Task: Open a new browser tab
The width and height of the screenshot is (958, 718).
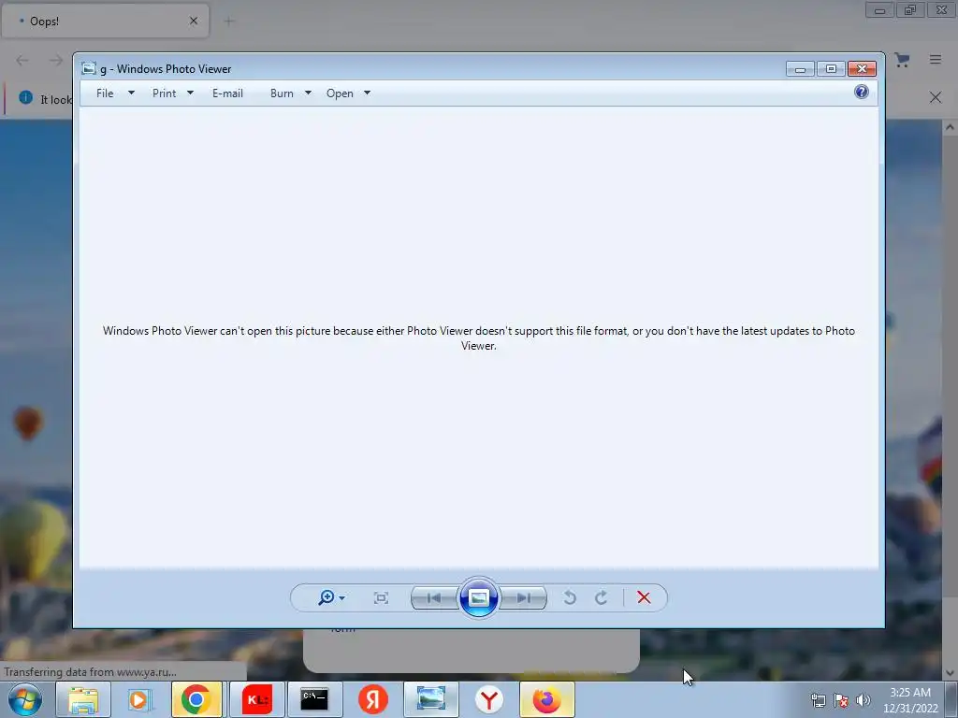Action: pos(228,22)
